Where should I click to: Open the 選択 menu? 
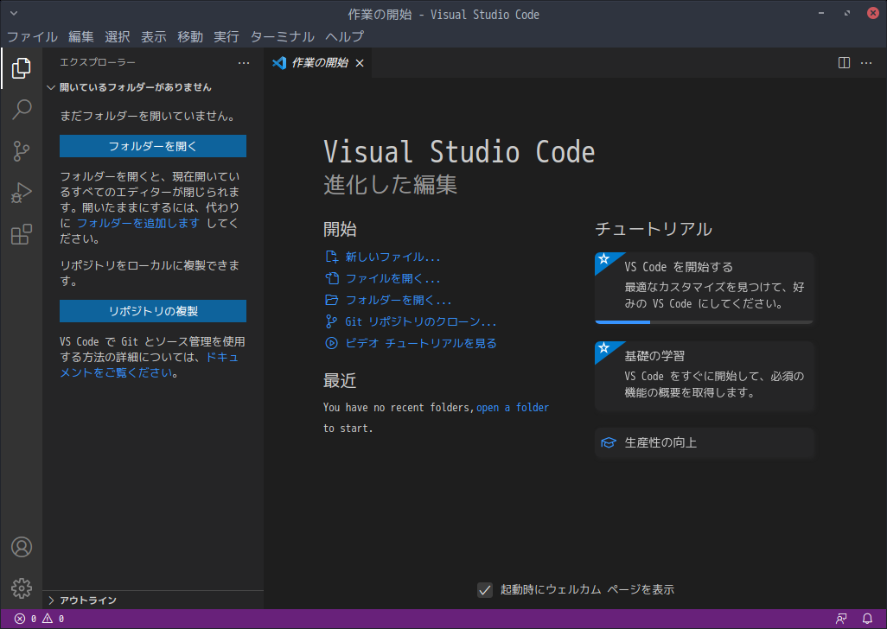click(x=117, y=37)
